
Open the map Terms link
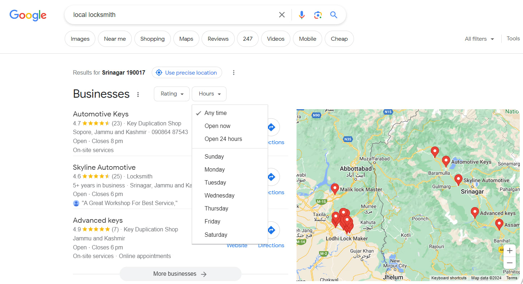(512, 278)
